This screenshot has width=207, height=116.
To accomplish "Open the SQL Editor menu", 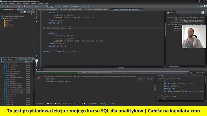I will click(26, 4).
